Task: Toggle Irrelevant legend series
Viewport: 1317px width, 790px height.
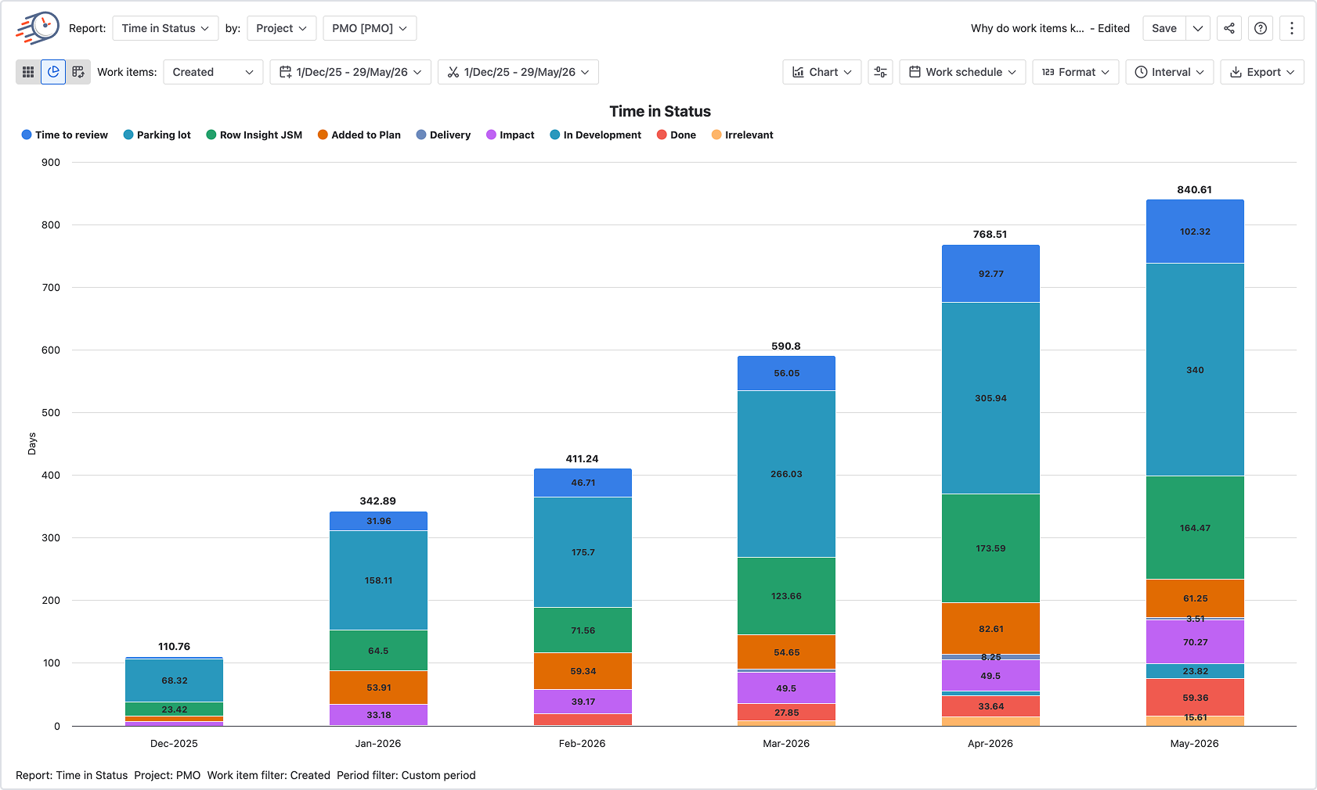Action: pyautogui.click(x=741, y=135)
